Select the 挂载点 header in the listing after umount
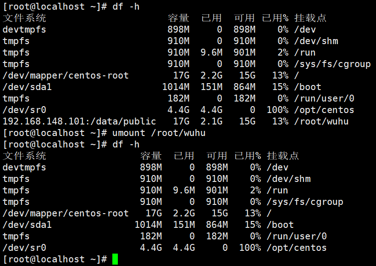376x266 pixels. click(x=283, y=156)
